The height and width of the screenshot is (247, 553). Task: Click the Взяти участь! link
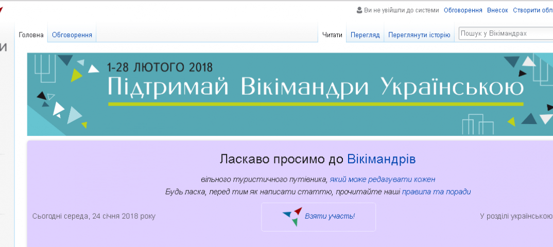click(330, 216)
